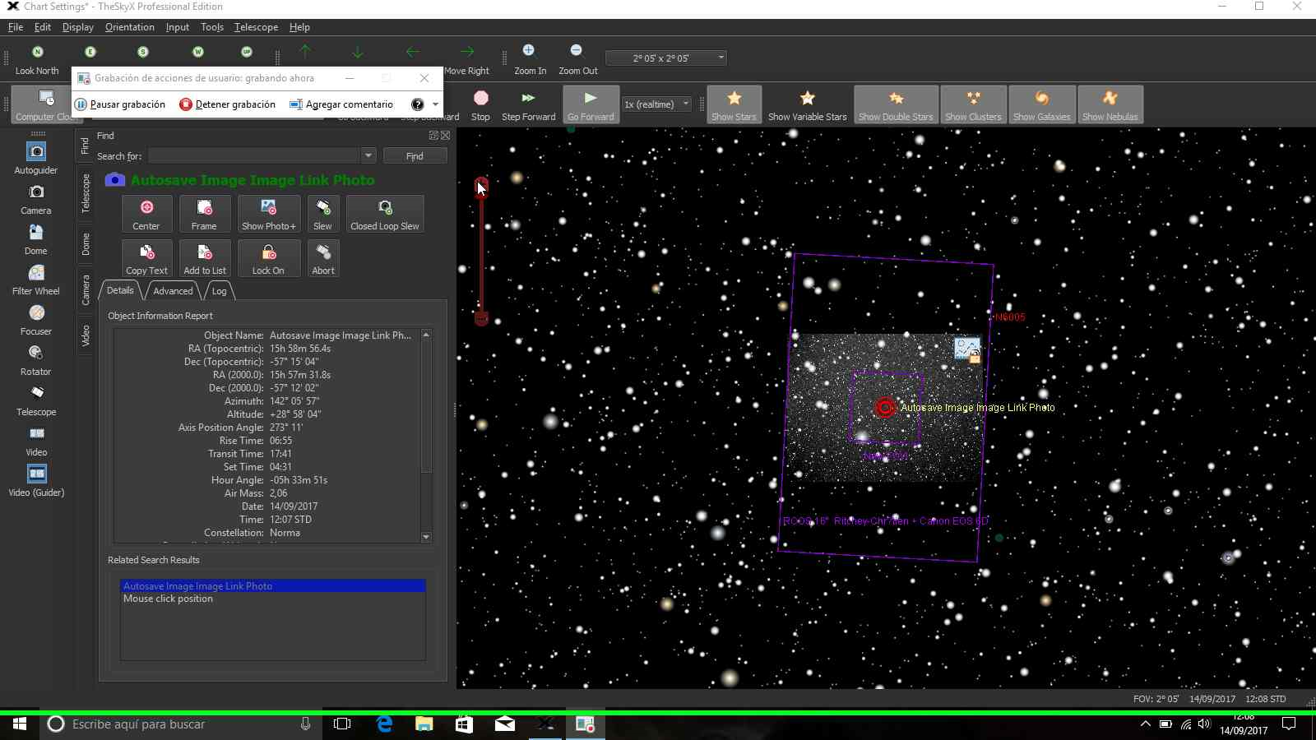
Task: Click the Dome vertical side tab
Action: [x=85, y=244]
